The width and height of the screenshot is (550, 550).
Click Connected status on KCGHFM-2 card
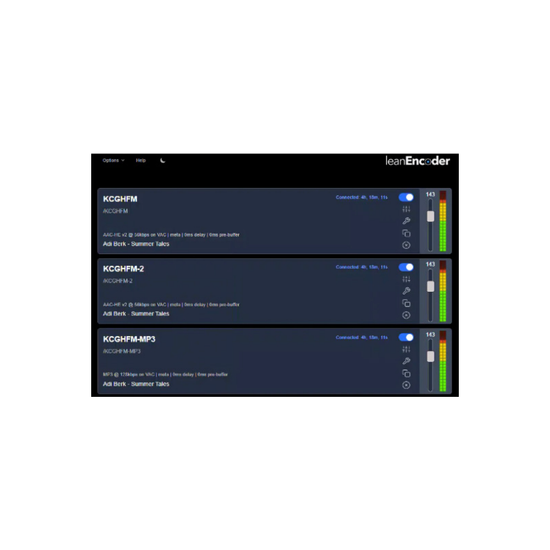(361, 267)
